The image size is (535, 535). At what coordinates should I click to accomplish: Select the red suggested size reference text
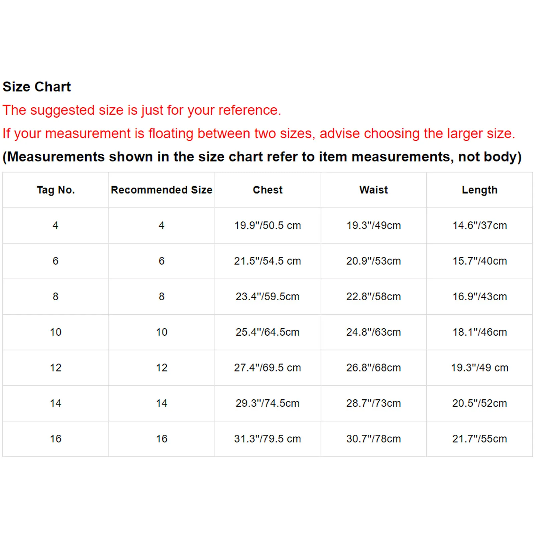(142, 110)
